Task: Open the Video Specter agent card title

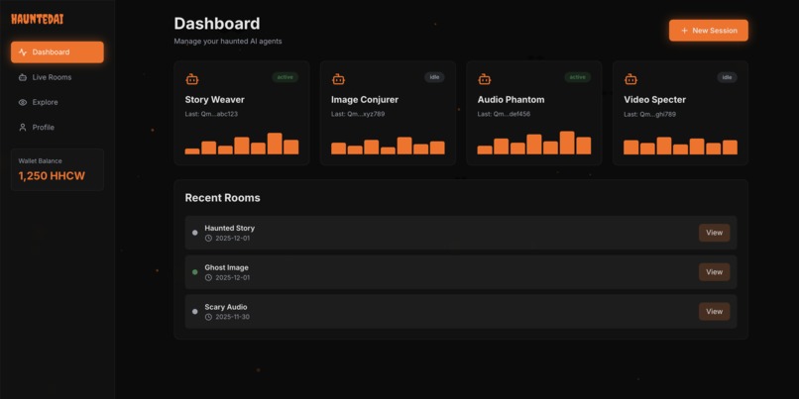Action: [655, 100]
